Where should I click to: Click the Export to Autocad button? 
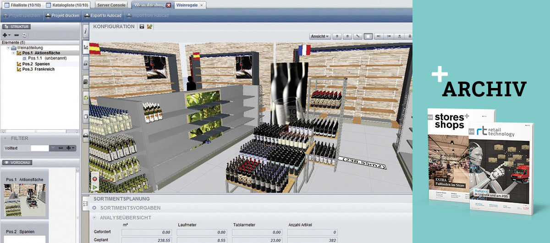(x=102, y=16)
